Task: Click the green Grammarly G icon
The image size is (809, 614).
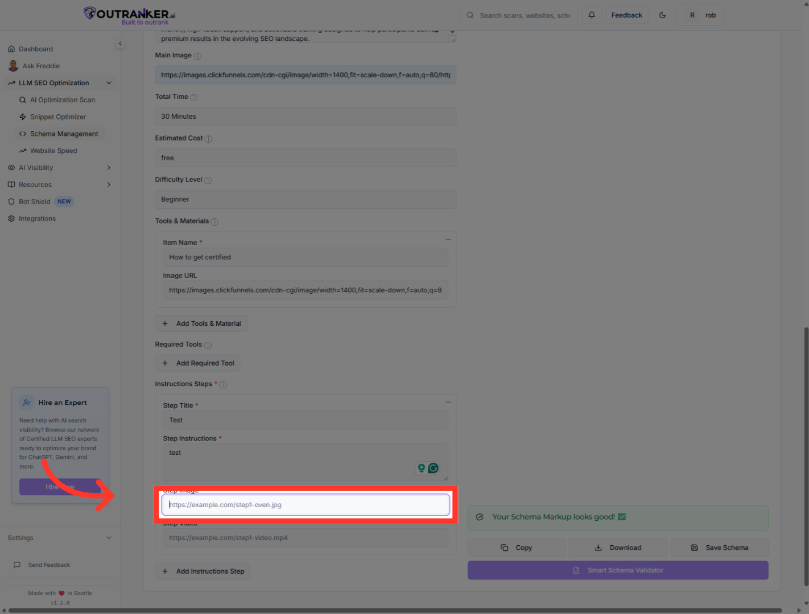Action: point(434,468)
